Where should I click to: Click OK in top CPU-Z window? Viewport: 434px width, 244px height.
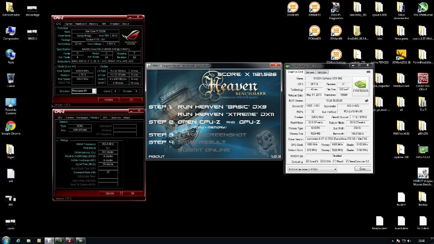tap(131, 99)
